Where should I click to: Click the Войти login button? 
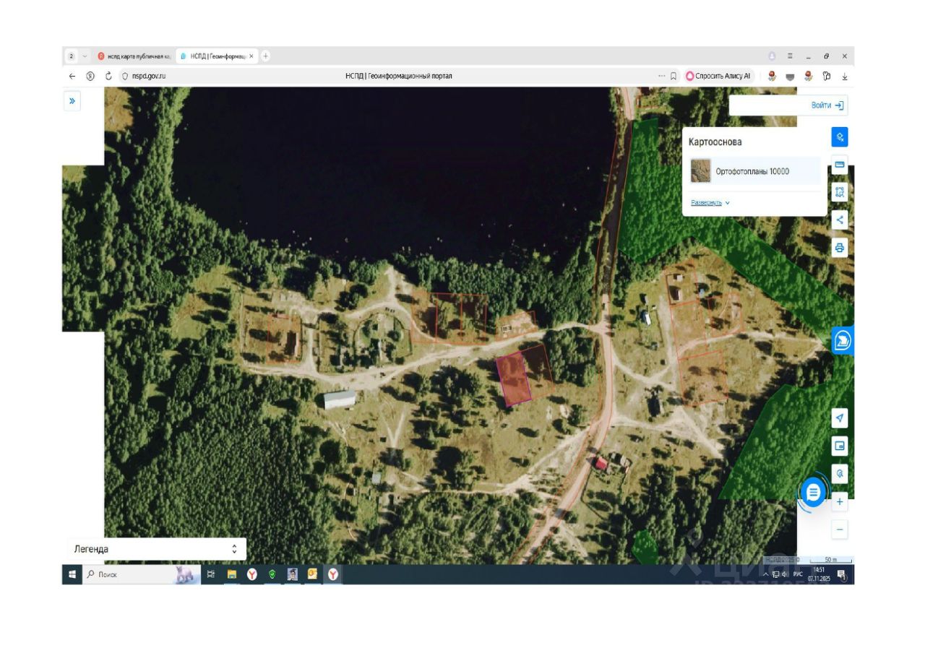(x=827, y=105)
